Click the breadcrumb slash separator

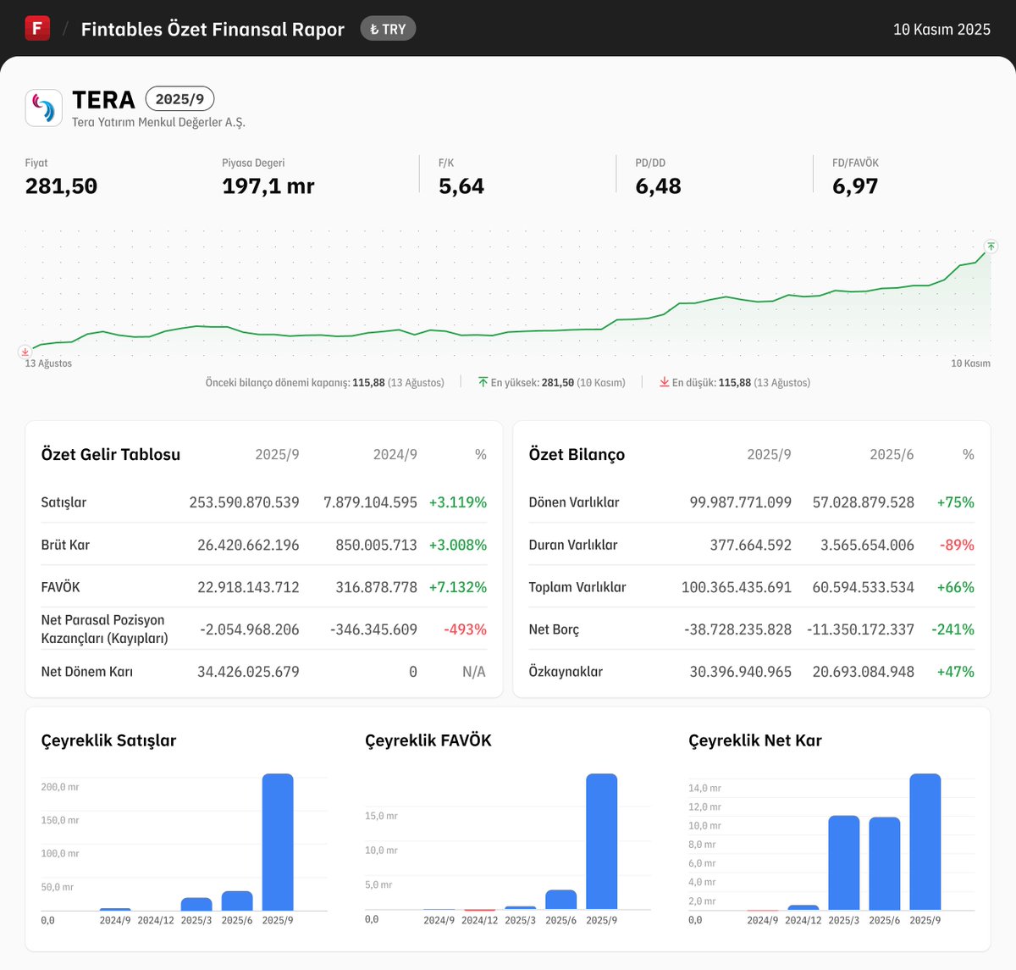63,28
